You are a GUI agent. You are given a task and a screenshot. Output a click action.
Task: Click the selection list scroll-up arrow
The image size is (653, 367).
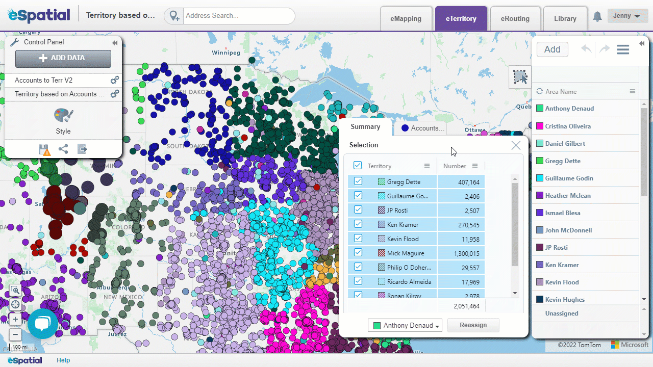pos(515,179)
